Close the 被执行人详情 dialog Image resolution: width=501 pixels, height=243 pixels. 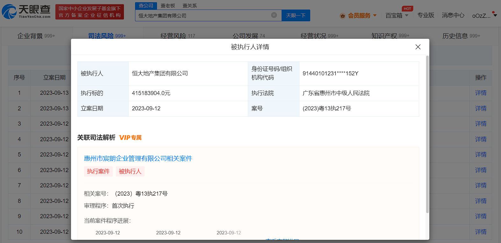tap(418, 47)
